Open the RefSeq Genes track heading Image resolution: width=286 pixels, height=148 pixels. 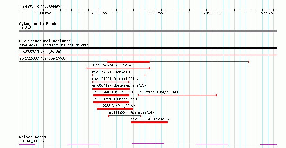click(33, 137)
